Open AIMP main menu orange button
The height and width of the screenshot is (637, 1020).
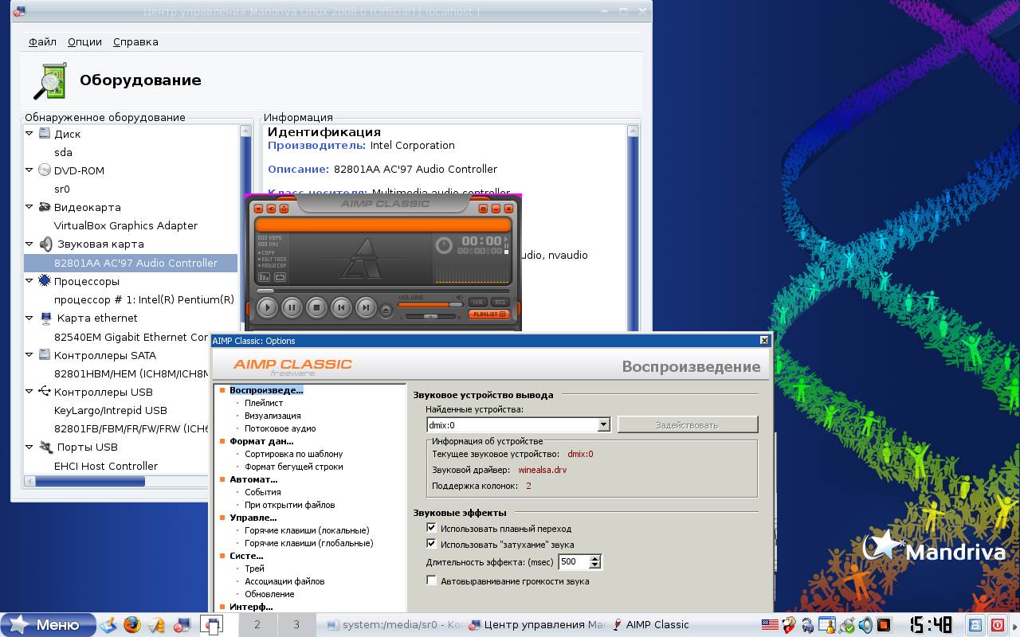(258, 208)
